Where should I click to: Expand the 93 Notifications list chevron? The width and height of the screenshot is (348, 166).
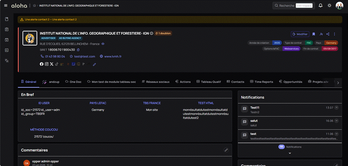tap(290, 153)
